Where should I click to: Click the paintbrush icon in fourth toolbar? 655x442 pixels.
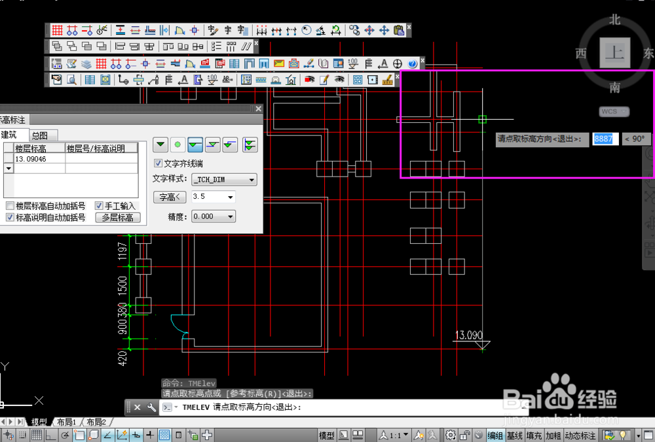(x=387, y=79)
